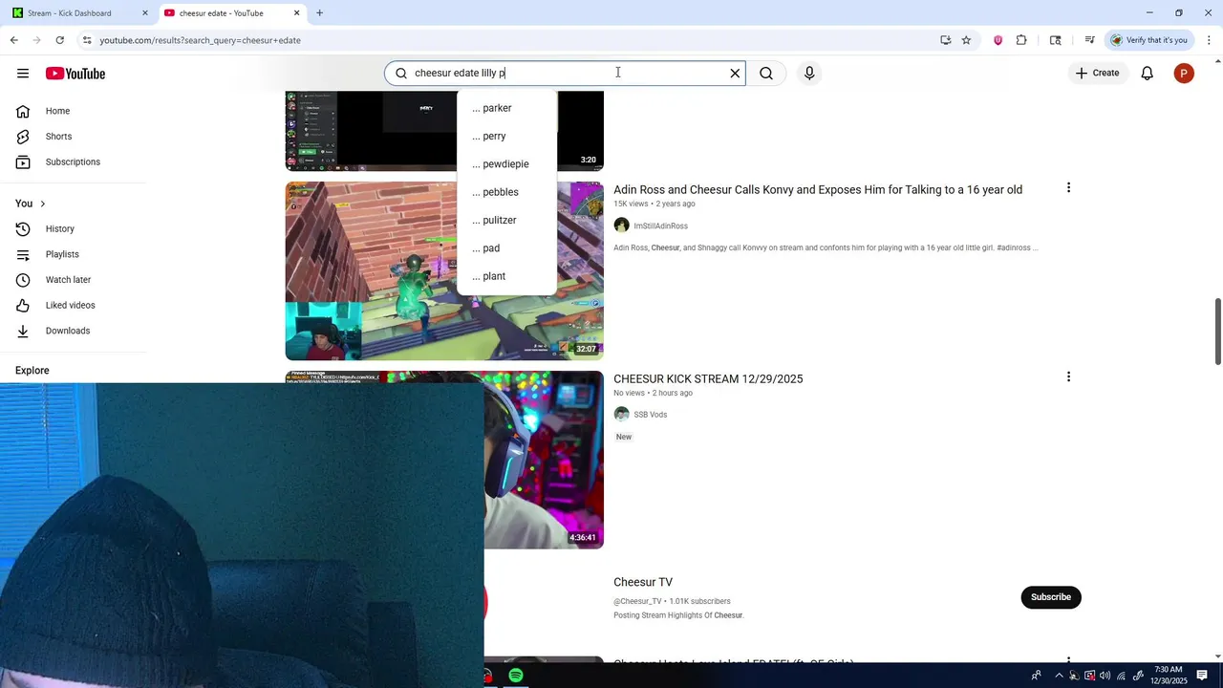Screen dimensions: 1223x688
Task: Choose the 'parker' search suggestion
Action: (x=506, y=108)
